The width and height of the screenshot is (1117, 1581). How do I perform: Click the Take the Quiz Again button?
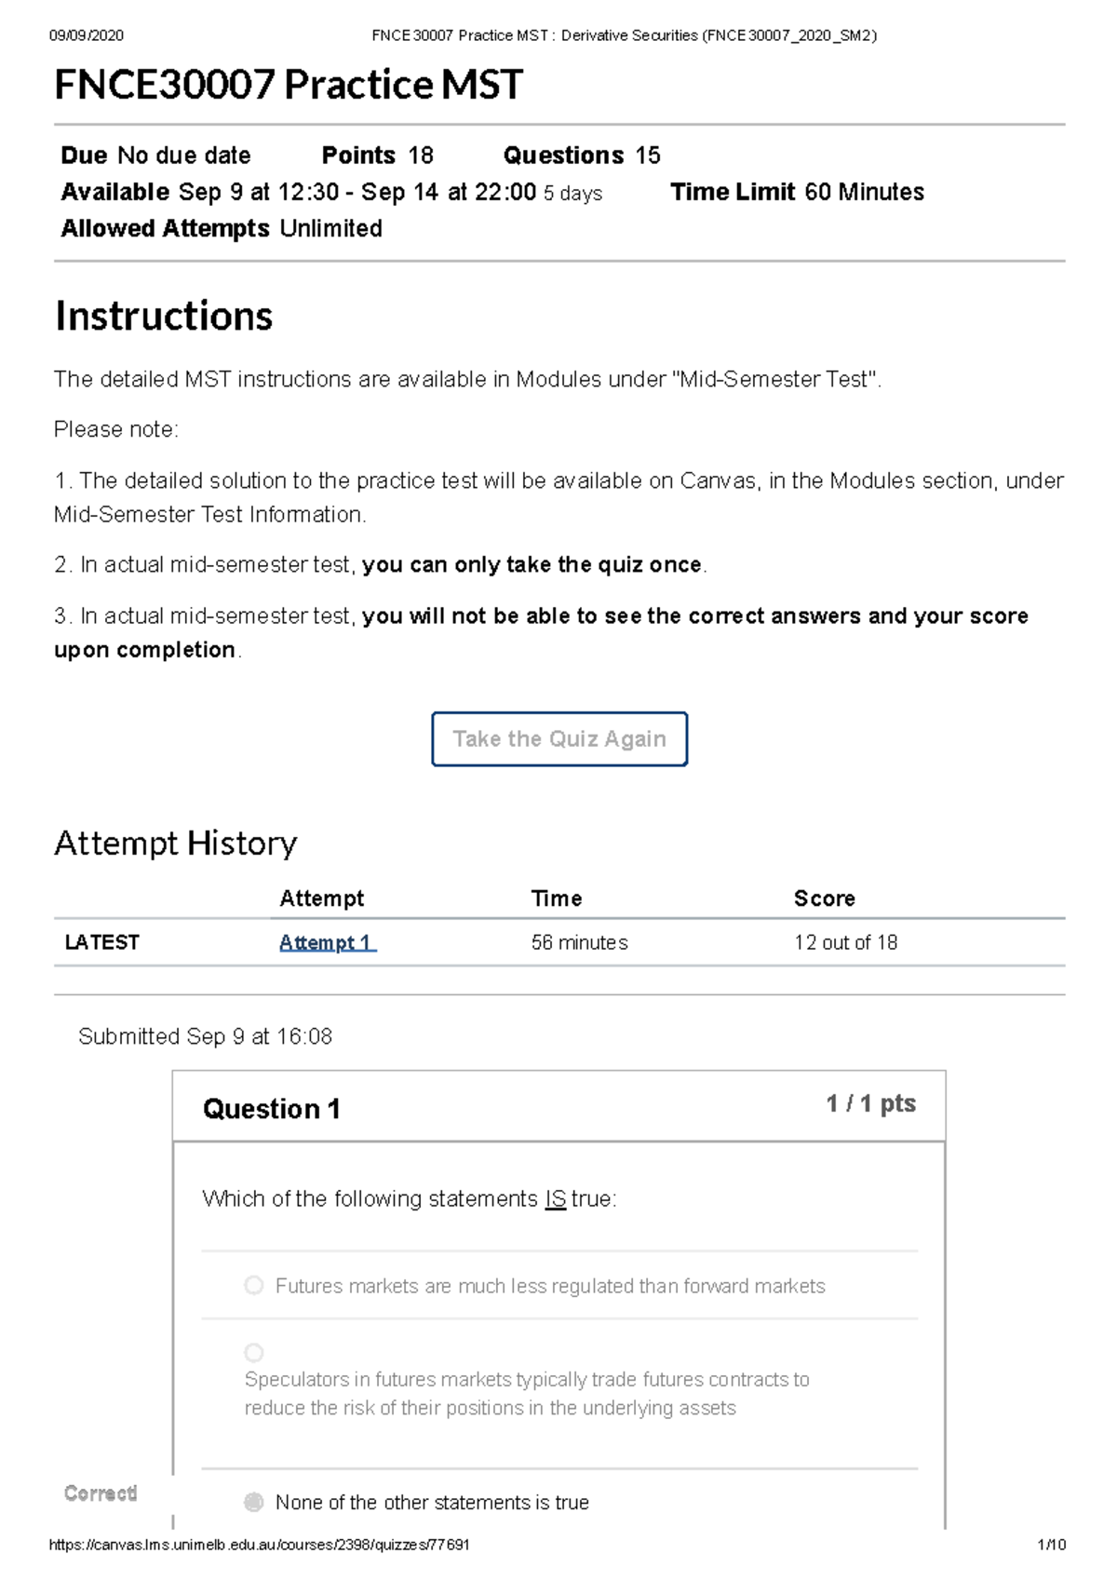point(558,738)
